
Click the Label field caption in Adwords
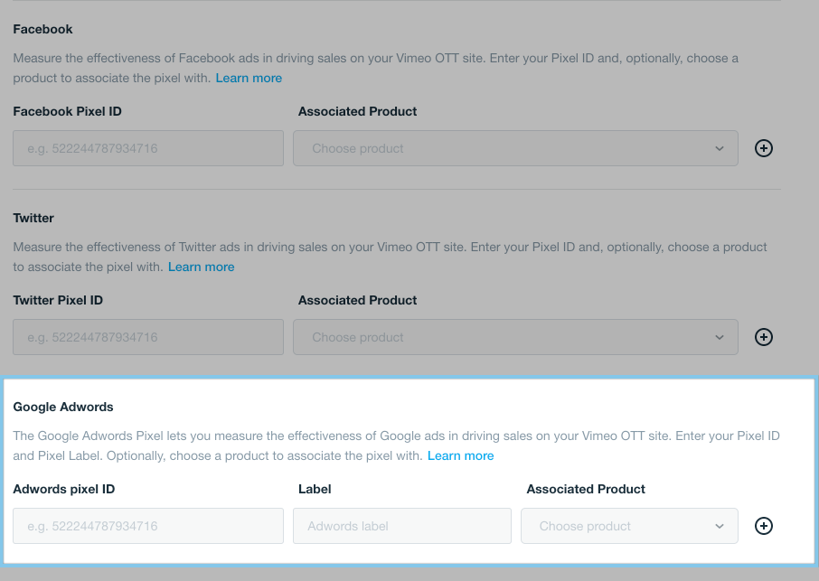pos(315,489)
